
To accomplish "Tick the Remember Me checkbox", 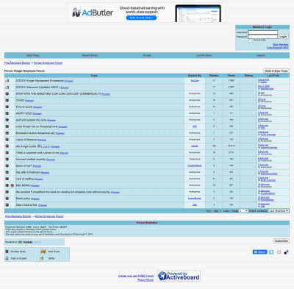I will point(250,40).
